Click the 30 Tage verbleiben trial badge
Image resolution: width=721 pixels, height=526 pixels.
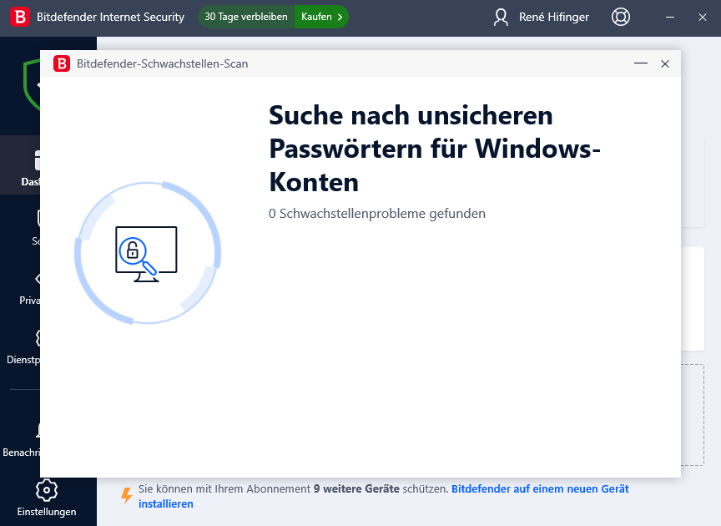point(246,17)
